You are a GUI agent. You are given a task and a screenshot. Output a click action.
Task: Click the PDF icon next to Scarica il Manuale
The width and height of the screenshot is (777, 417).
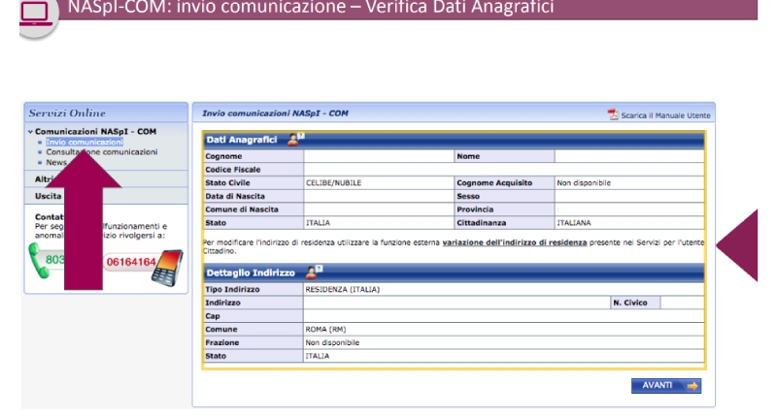point(613,114)
